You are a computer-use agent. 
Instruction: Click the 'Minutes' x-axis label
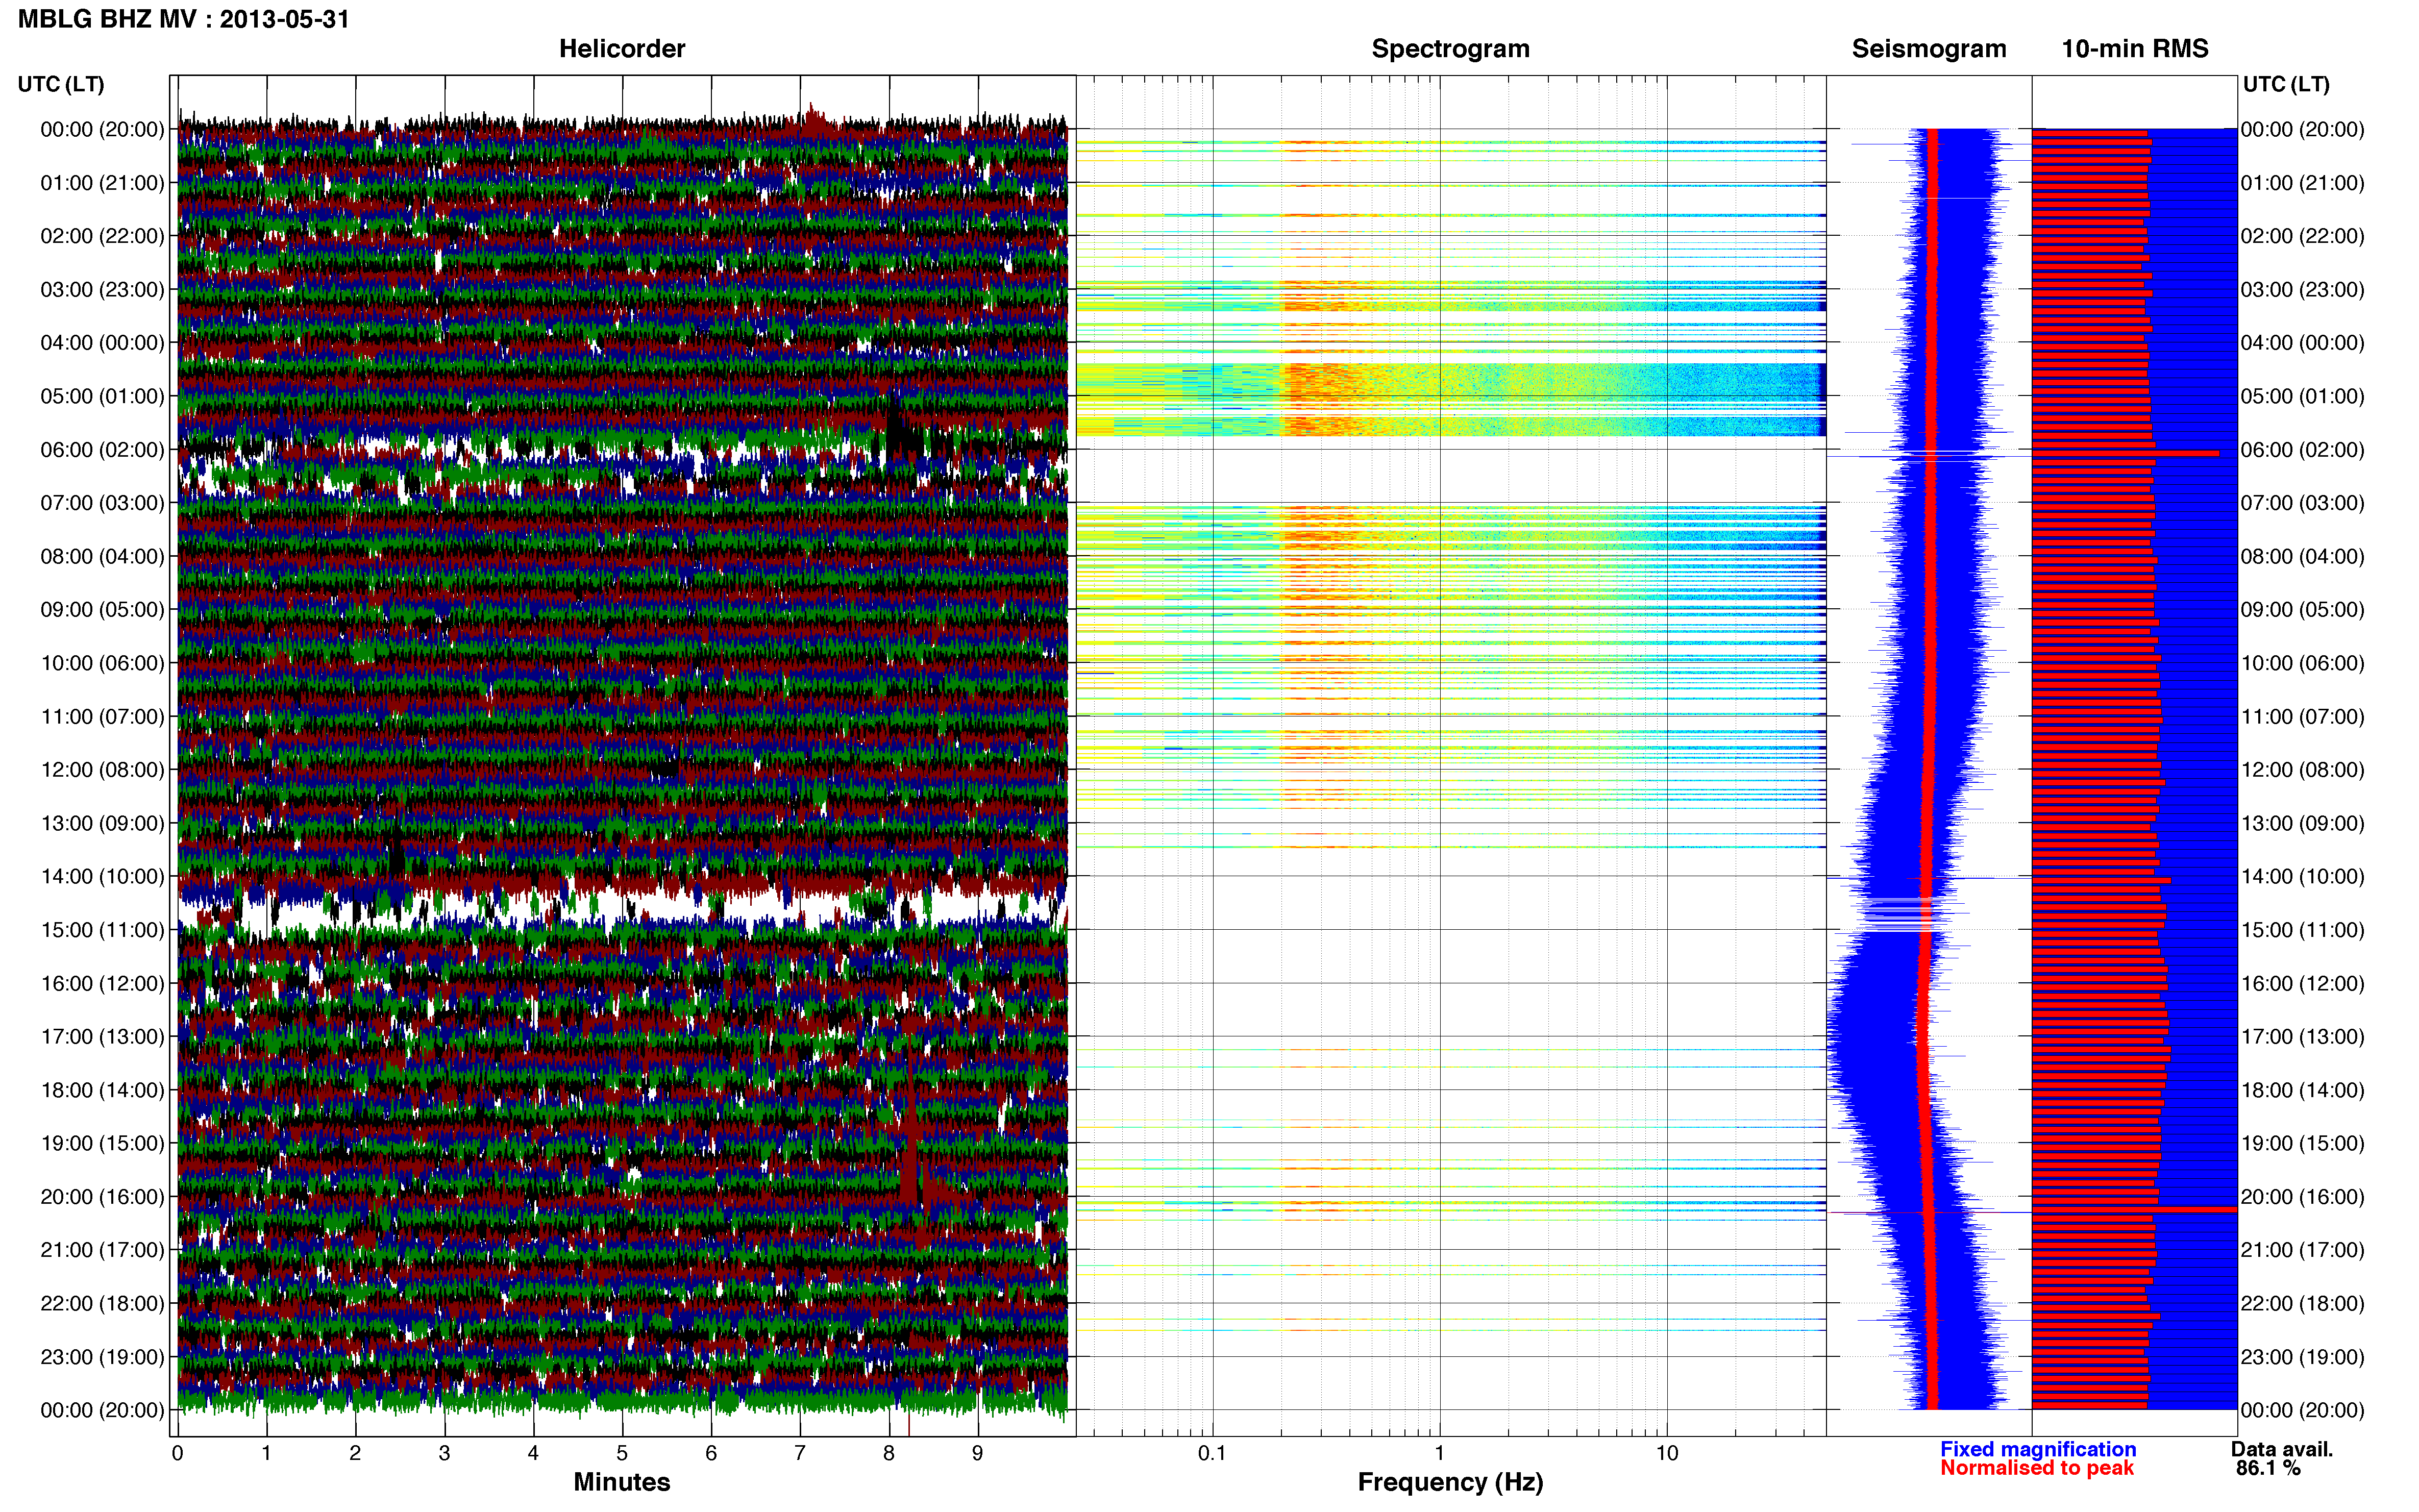coord(622,1482)
